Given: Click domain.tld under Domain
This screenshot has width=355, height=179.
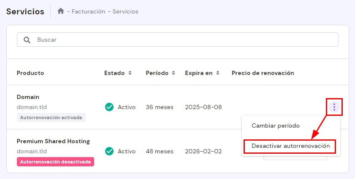Looking at the screenshot, I should [x=32, y=107].
